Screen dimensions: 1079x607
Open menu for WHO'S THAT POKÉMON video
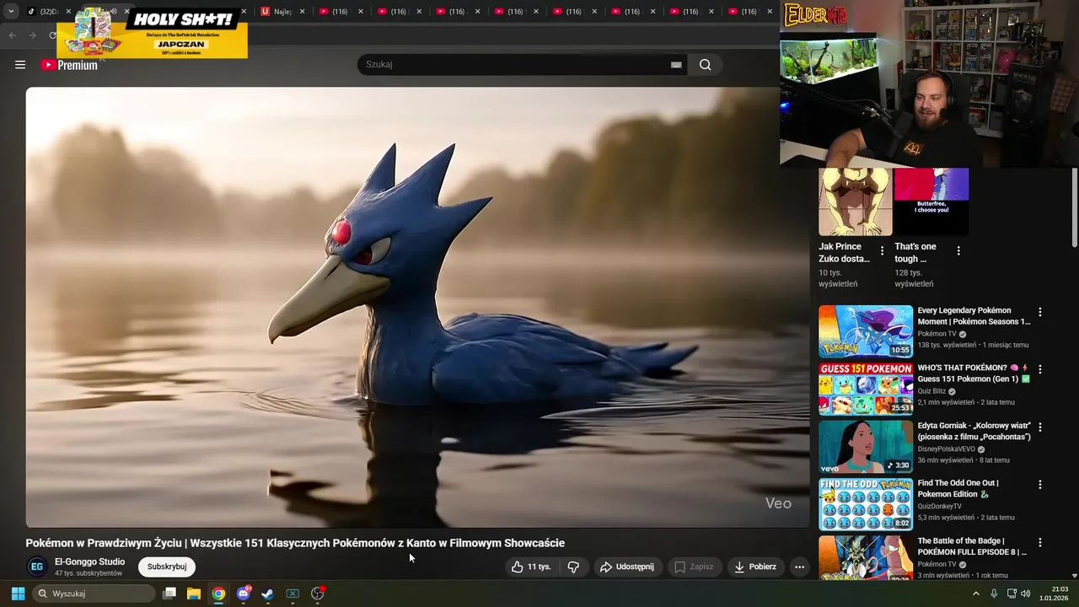coord(1039,369)
